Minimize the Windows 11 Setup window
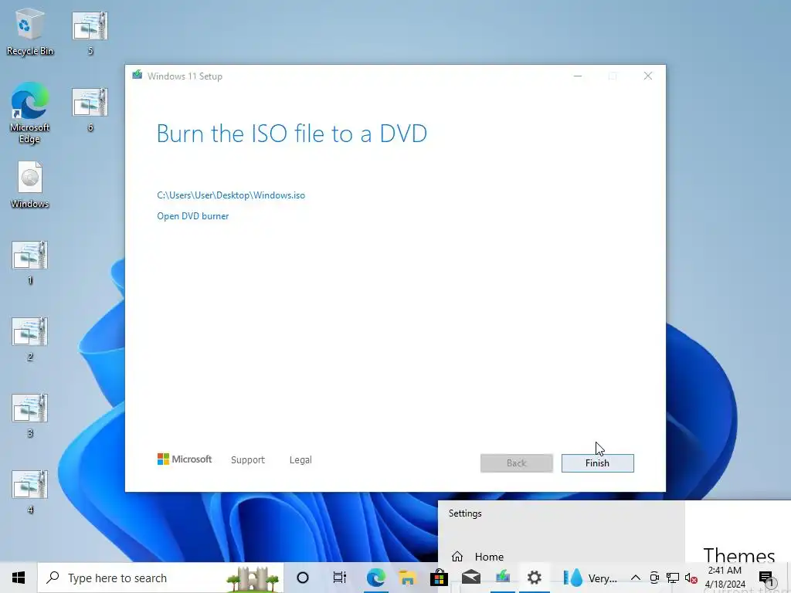The image size is (791, 593). (x=578, y=76)
